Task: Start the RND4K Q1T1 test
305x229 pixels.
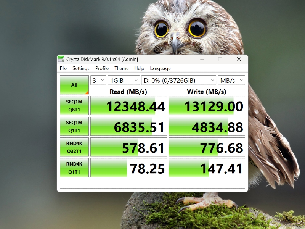Action: pyautogui.click(x=74, y=168)
